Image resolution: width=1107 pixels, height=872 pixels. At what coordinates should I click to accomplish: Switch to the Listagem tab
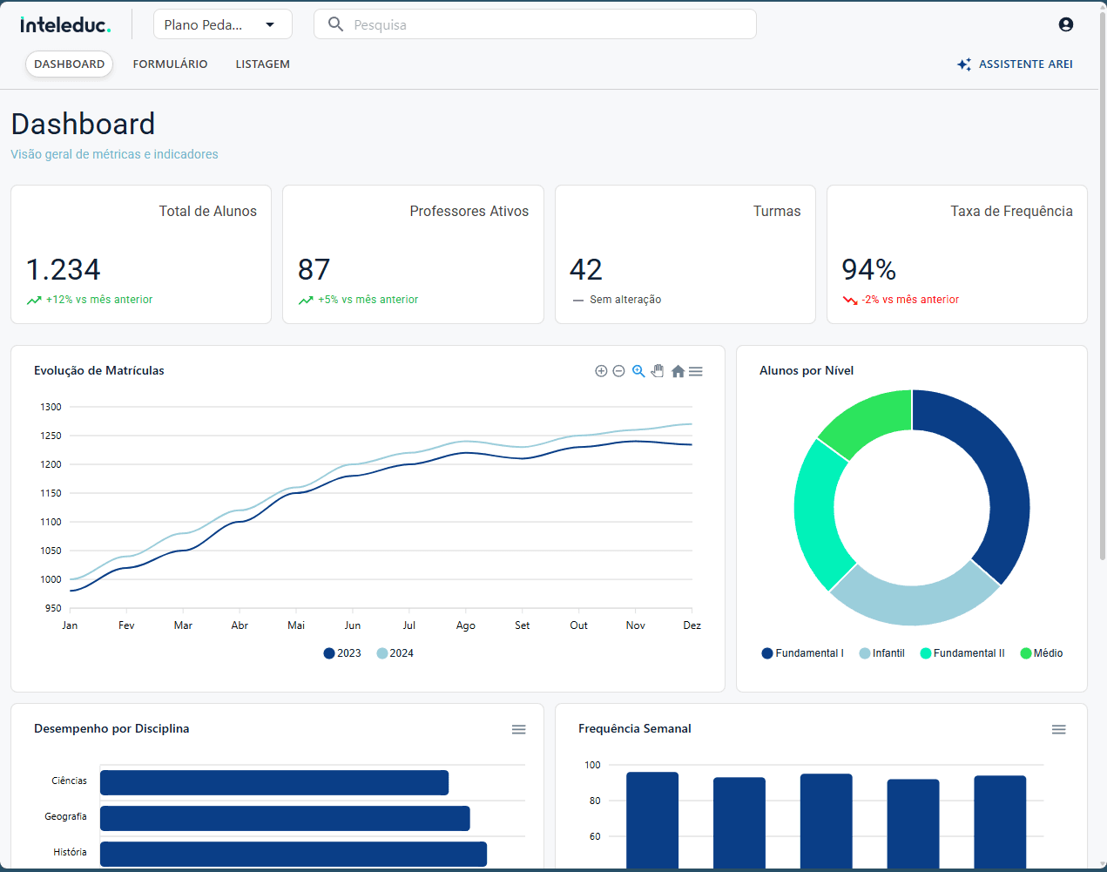tap(262, 64)
